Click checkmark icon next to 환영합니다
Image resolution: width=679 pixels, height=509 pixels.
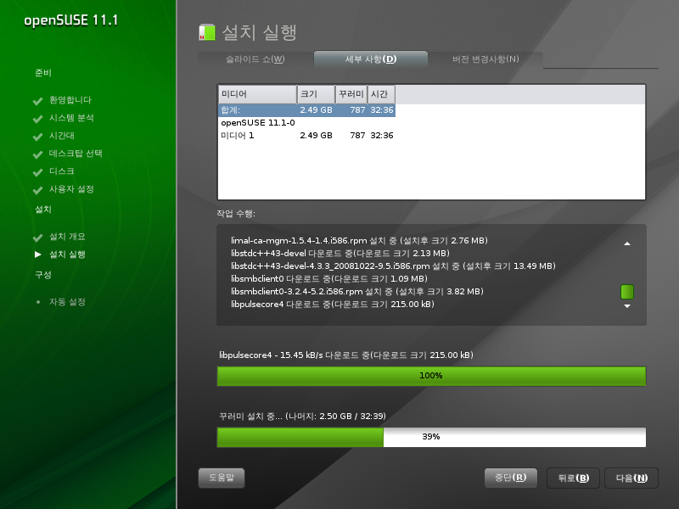[37, 101]
